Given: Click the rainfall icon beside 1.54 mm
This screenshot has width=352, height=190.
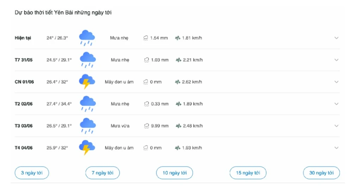Looking at the screenshot, I should [146, 38].
